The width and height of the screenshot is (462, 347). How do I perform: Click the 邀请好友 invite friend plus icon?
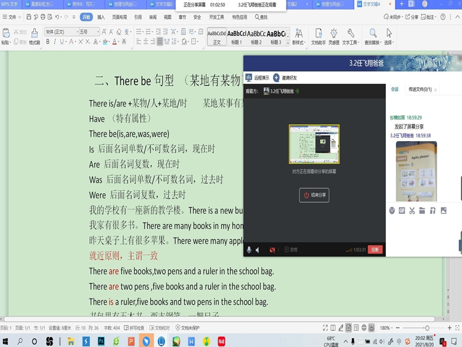pyautogui.click(x=277, y=77)
